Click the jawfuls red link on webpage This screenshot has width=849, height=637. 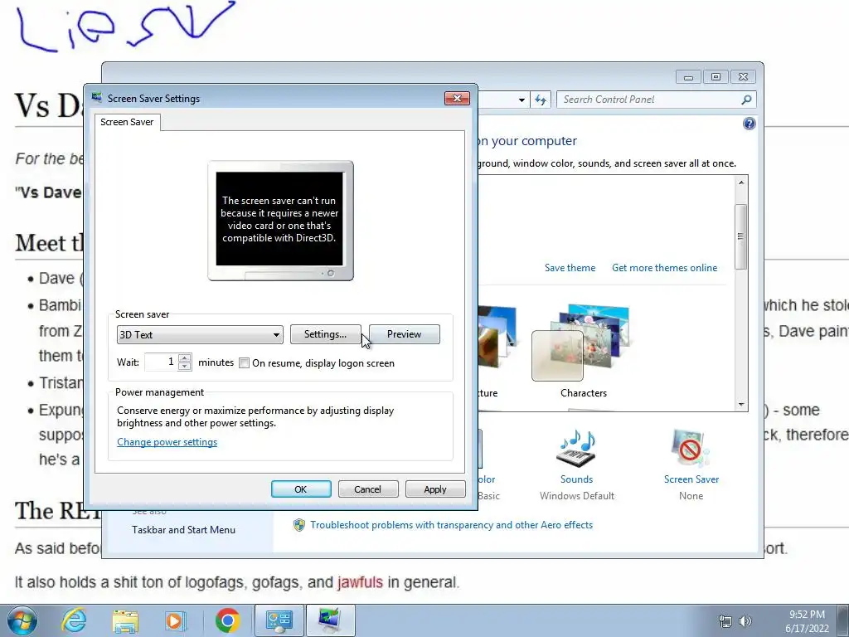[x=360, y=582]
